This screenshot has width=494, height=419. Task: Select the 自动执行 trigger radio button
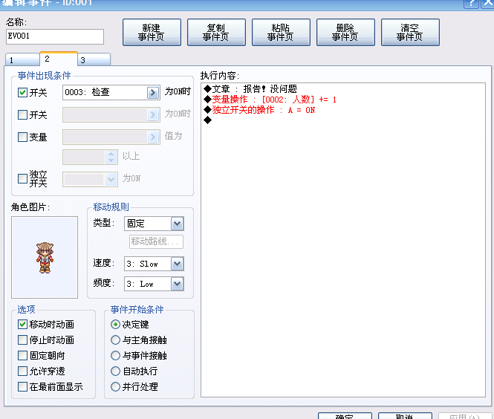115,371
